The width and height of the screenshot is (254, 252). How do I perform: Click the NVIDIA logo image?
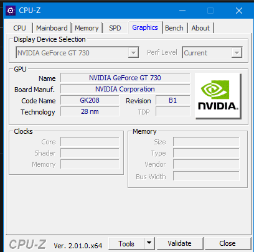(218, 96)
